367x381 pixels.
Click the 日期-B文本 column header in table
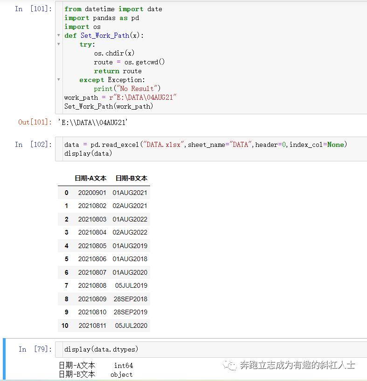point(131,178)
